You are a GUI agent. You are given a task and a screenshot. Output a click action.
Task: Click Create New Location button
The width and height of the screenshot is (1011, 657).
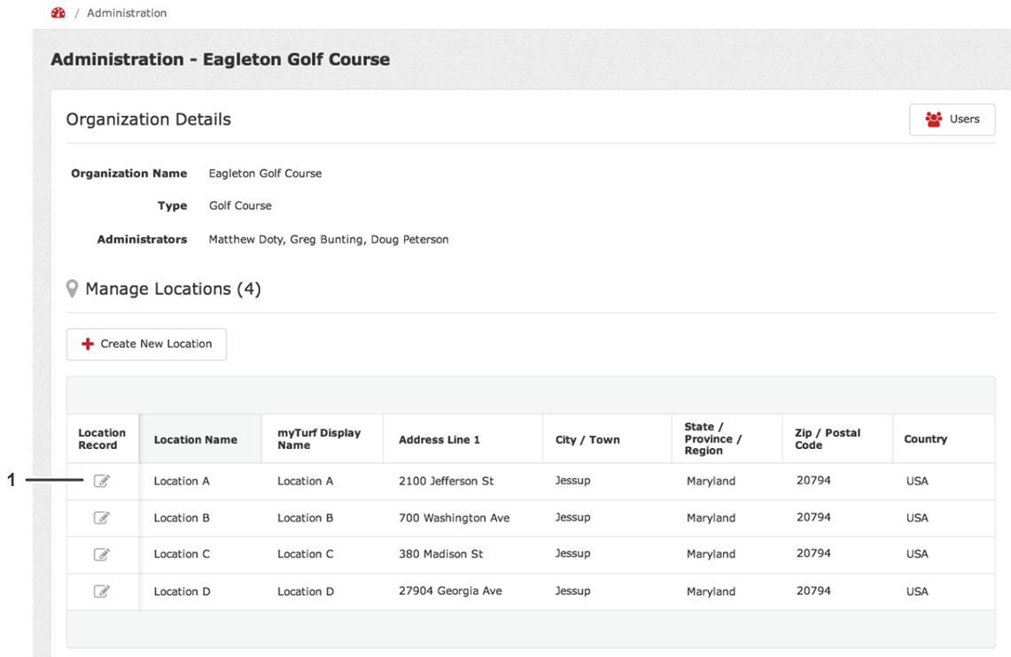(146, 344)
